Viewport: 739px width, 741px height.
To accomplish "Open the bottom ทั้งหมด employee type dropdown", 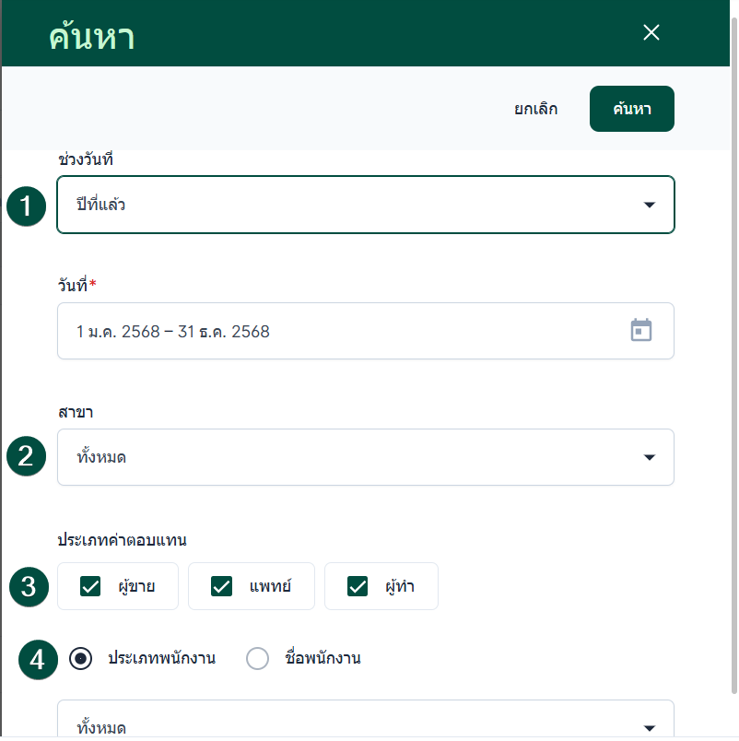I will [365, 724].
